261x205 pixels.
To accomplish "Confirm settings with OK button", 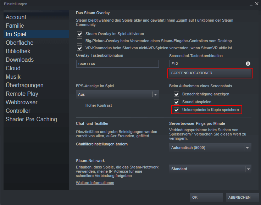I will 206,198.
